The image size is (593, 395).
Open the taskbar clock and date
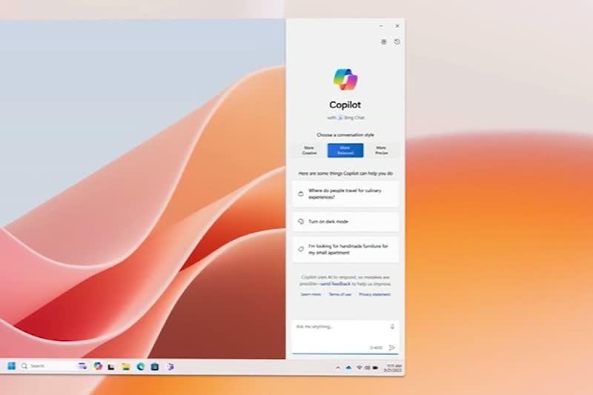pyautogui.click(x=393, y=368)
